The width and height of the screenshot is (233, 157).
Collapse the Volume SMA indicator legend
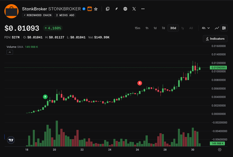tap(10, 52)
